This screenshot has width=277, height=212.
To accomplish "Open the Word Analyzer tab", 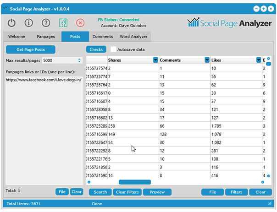I will (133, 37).
